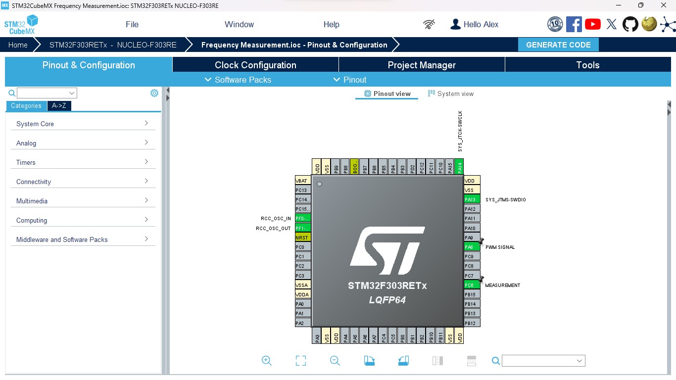The width and height of the screenshot is (676, 380).
Task: Select the Pinout view tab
Action: click(387, 94)
